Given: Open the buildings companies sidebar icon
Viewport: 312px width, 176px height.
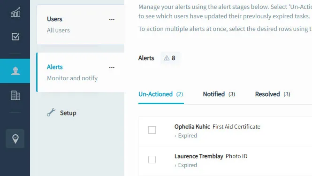Looking at the screenshot, I should (x=15, y=95).
